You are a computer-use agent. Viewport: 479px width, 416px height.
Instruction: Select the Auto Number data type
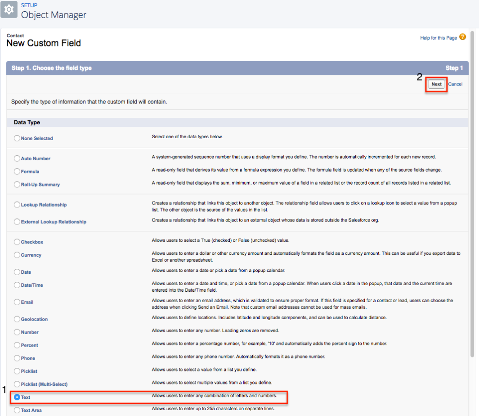[x=17, y=158]
